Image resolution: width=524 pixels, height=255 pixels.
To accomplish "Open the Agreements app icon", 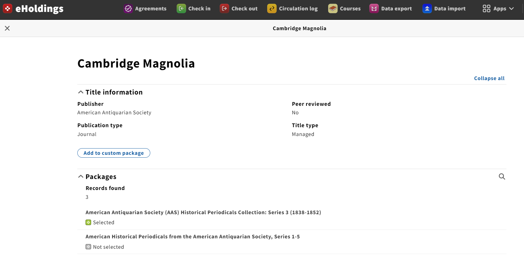I will [x=128, y=8].
